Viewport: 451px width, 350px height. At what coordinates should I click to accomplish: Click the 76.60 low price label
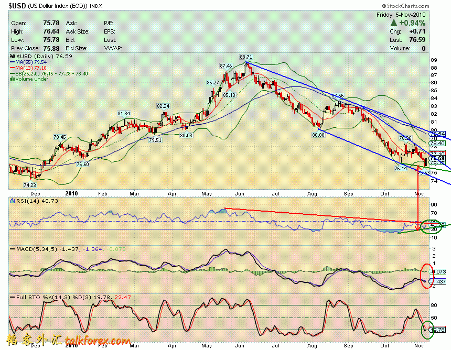click(82, 164)
